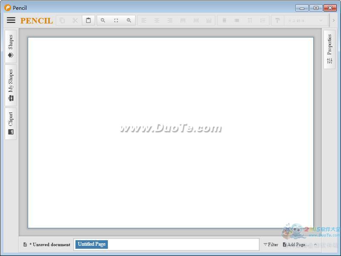The height and width of the screenshot is (256, 341).
Task: Select the Untitled Page tab
Action: click(x=92, y=244)
